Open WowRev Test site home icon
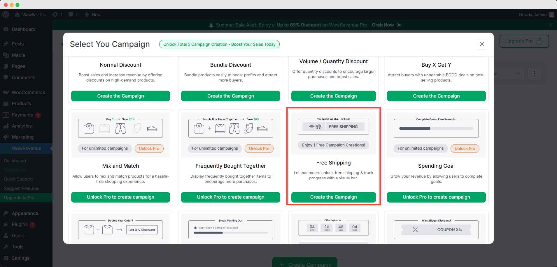This screenshot has height=267, width=557. (x=17, y=15)
